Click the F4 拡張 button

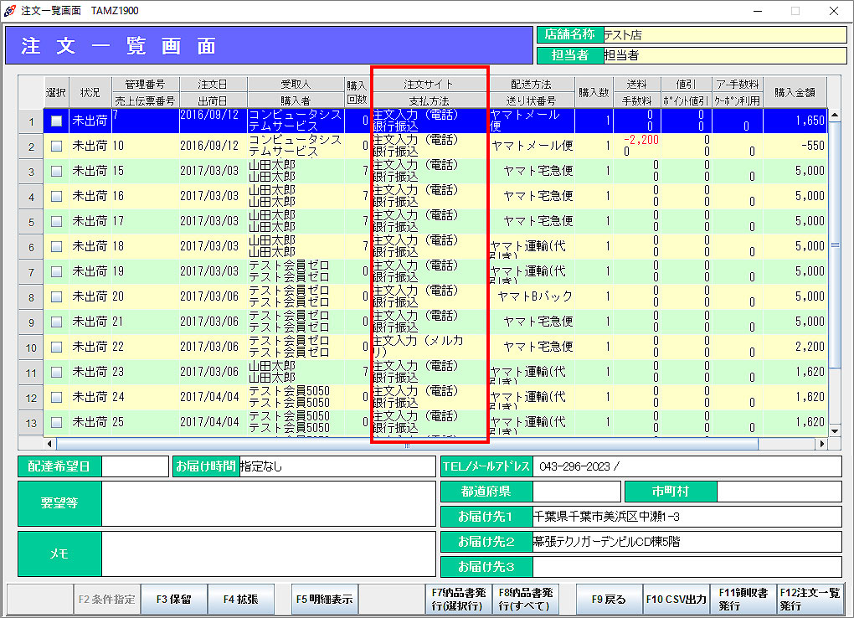(x=240, y=600)
